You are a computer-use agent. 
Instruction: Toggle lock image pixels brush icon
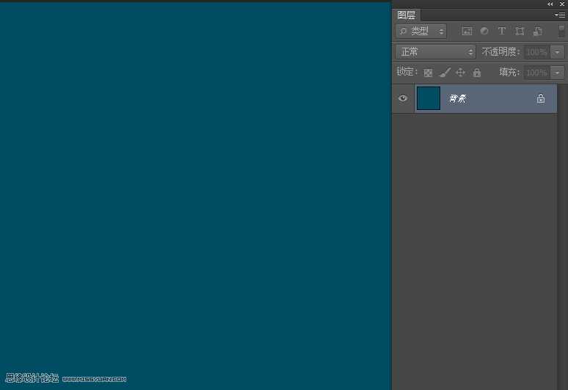click(445, 73)
